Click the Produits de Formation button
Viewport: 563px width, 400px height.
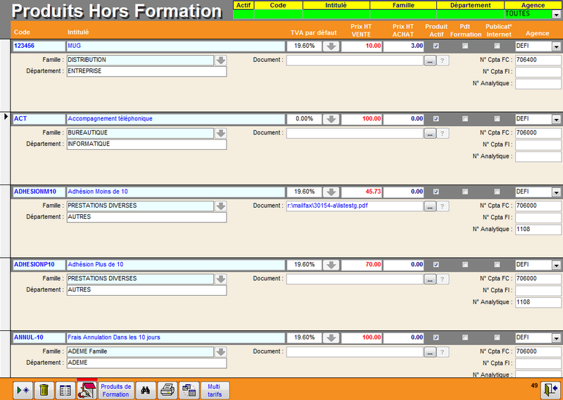[115, 390]
